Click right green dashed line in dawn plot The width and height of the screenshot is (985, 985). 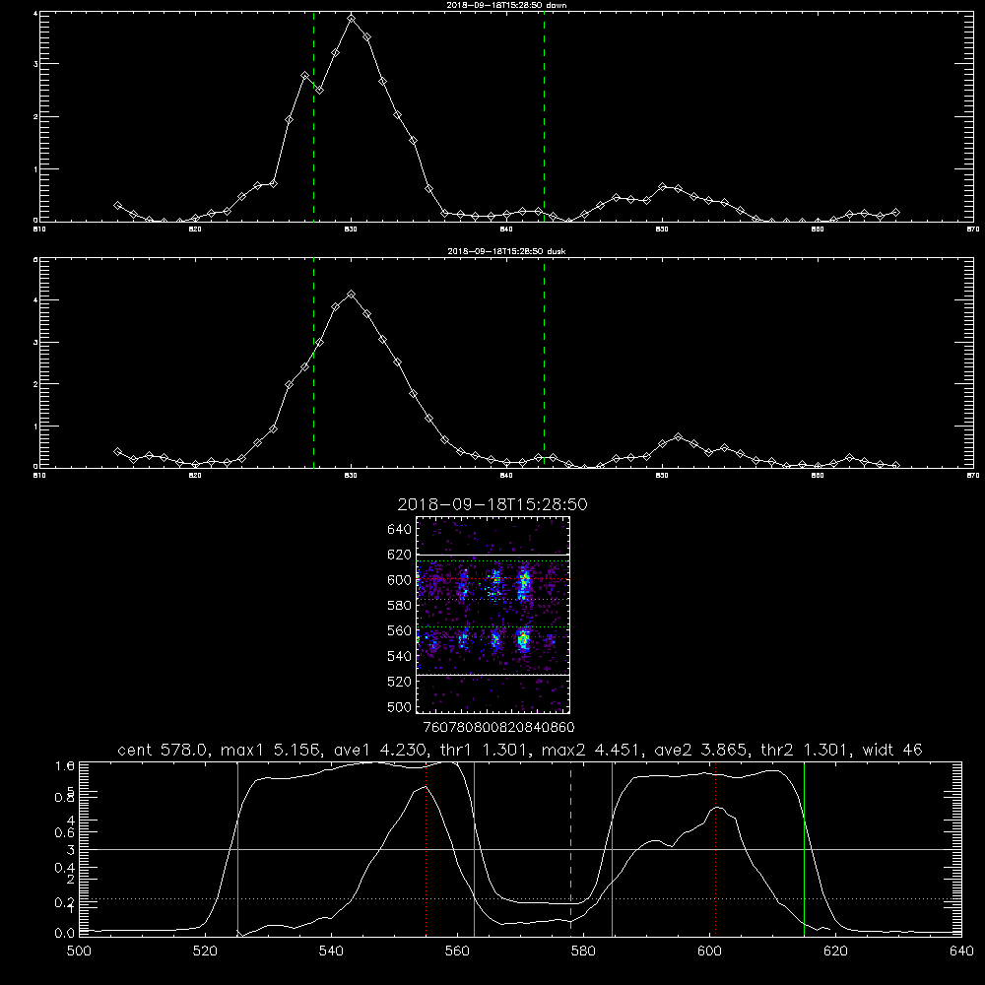544,116
